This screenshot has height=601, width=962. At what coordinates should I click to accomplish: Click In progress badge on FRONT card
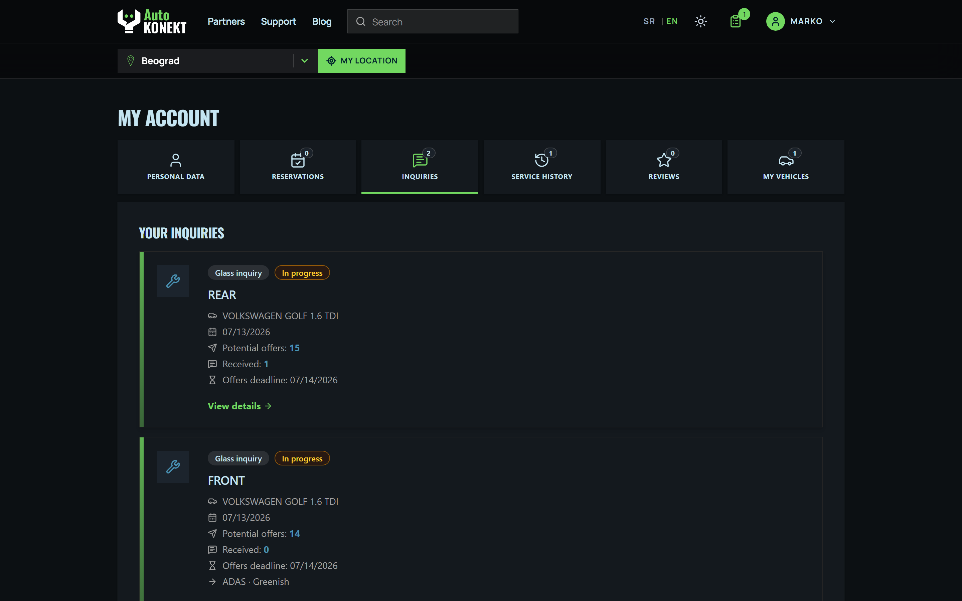tap(302, 458)
